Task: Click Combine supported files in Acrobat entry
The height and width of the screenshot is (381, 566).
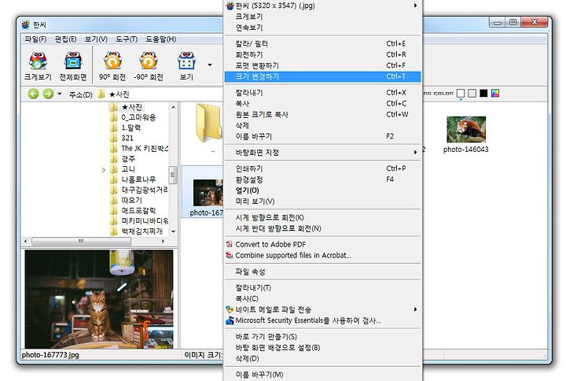Action: point(322,255)
